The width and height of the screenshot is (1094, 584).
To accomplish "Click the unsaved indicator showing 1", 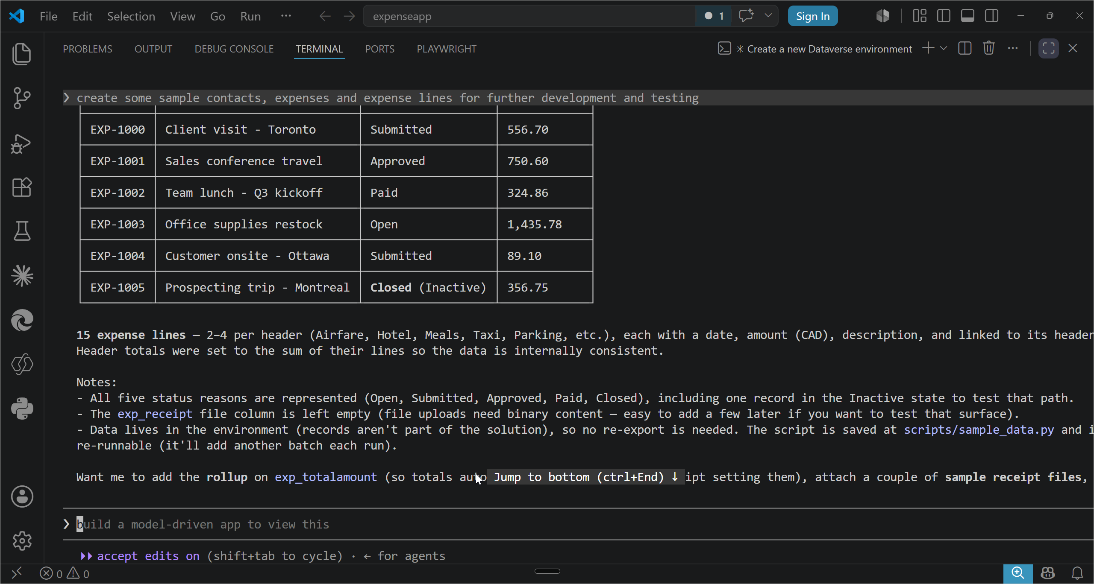I will (x=714, y=16).
